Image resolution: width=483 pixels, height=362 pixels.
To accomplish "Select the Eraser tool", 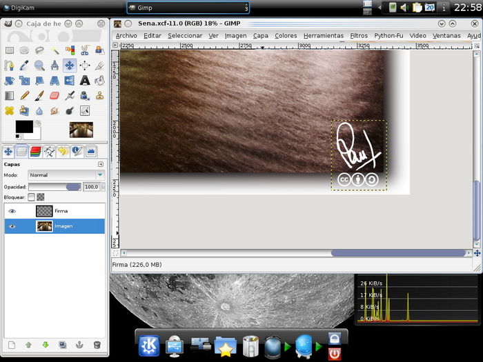I will pyautogui.click(x=55, y=96).
